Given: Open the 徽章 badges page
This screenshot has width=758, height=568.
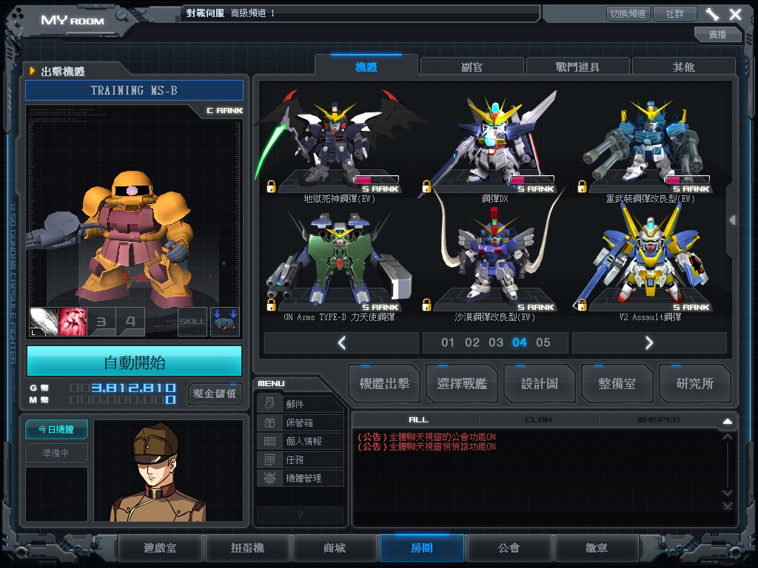Looking at the screenshot, I should point(597,548).
